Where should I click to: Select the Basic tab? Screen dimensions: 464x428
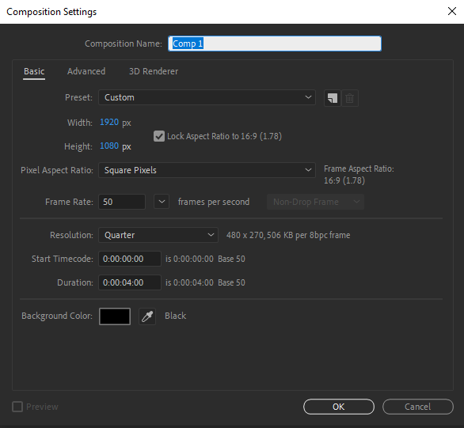tap(34, 71)
